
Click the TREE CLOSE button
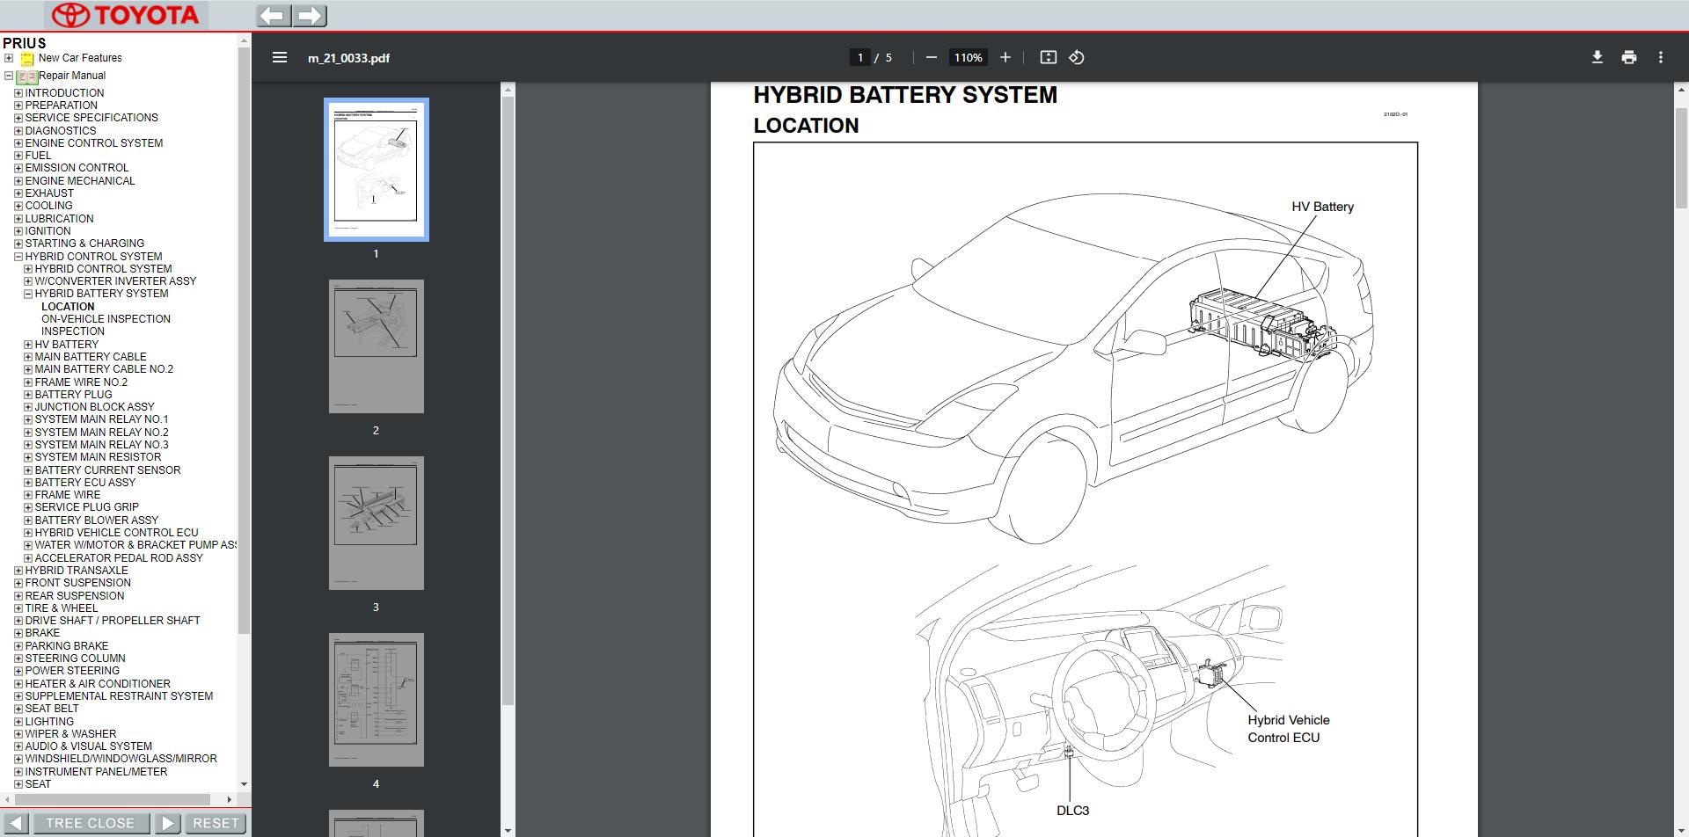click(90, 823)
